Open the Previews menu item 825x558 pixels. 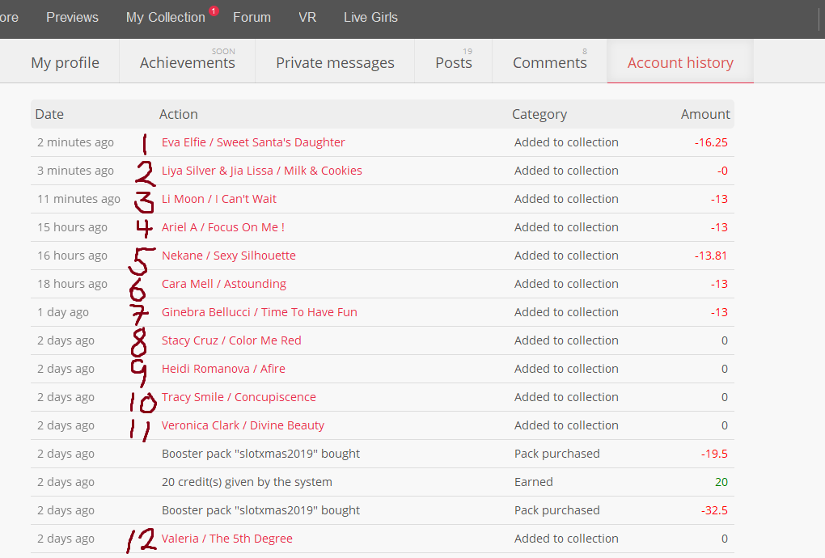click(72, 17)
